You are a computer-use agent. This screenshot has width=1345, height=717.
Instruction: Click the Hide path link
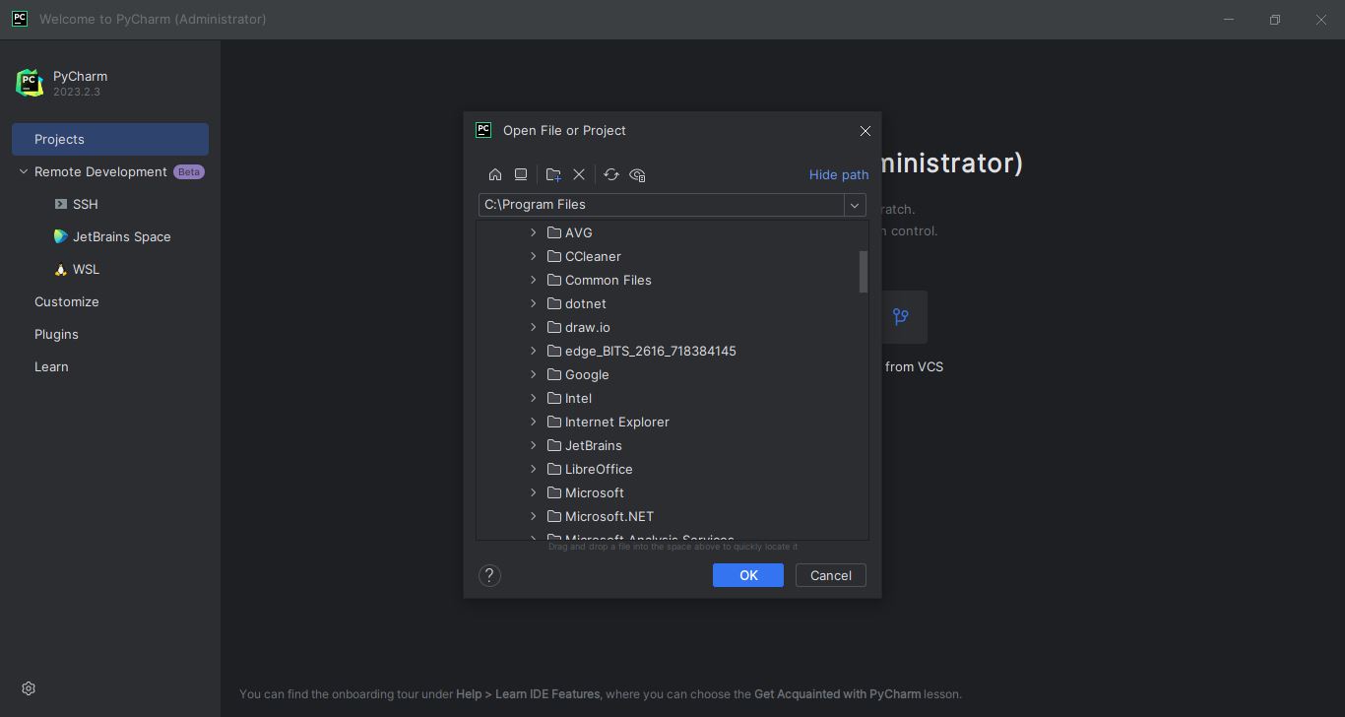(839, 174)
